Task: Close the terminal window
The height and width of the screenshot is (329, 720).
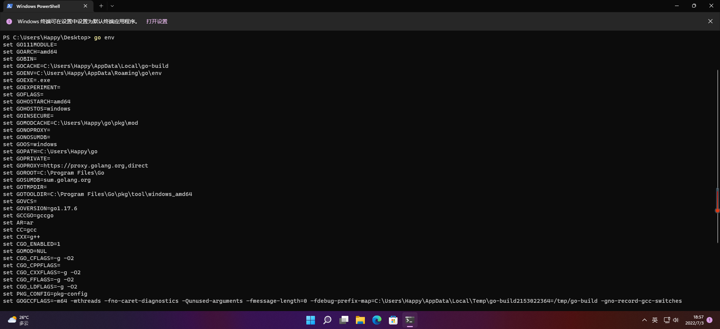Action: pos(711,6)
